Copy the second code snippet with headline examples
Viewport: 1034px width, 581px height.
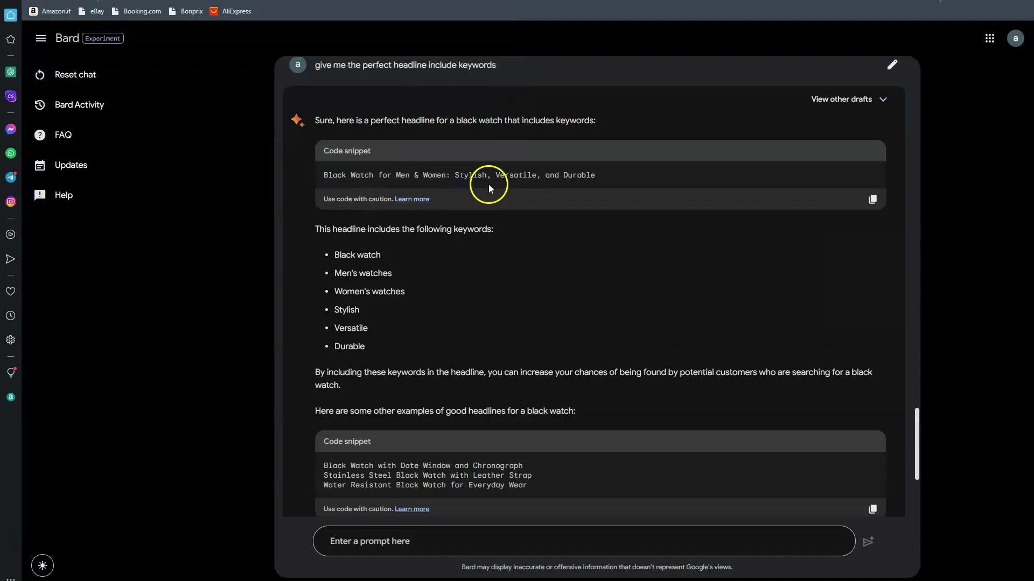(872, 509)
